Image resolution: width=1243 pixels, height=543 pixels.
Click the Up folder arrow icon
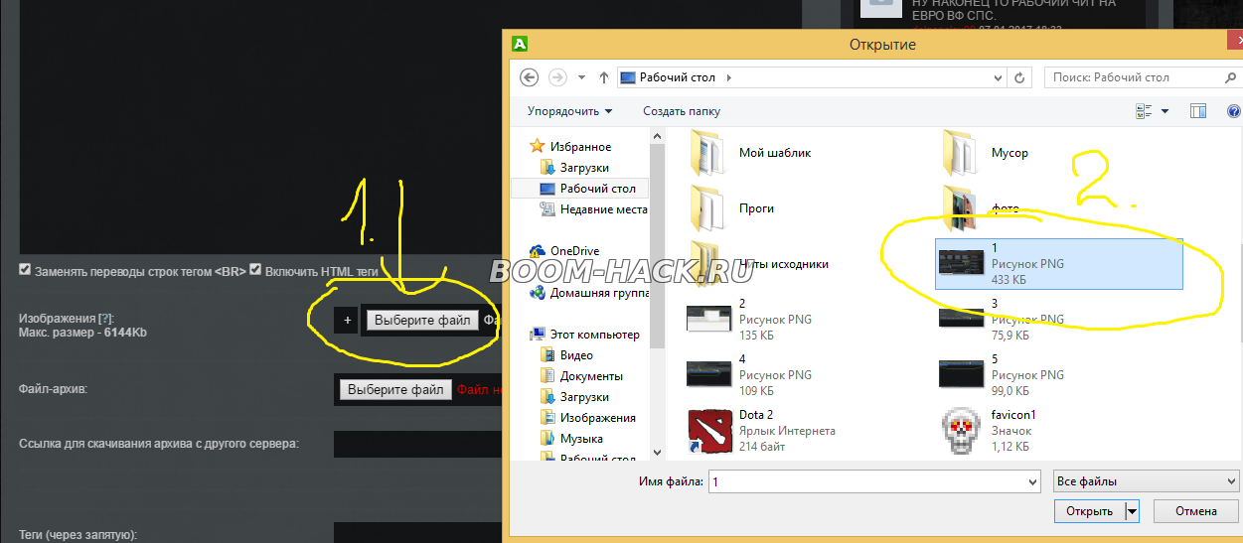pyautogui.click(x=605, y=77)
